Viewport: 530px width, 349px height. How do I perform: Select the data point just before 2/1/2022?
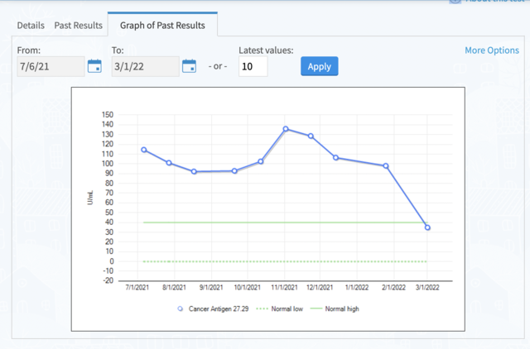coord(386,166)
